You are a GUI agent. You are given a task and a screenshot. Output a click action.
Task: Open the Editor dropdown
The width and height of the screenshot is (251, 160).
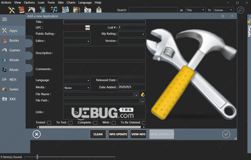pos(77,41)
